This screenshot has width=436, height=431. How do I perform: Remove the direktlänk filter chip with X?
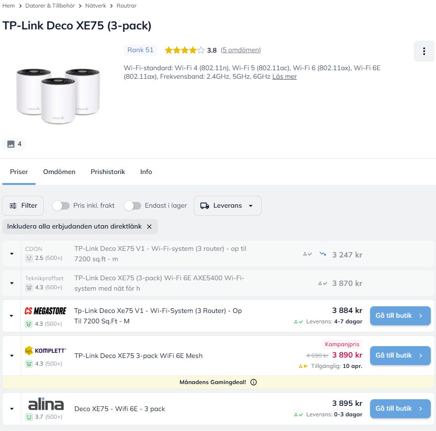point(149,227)
